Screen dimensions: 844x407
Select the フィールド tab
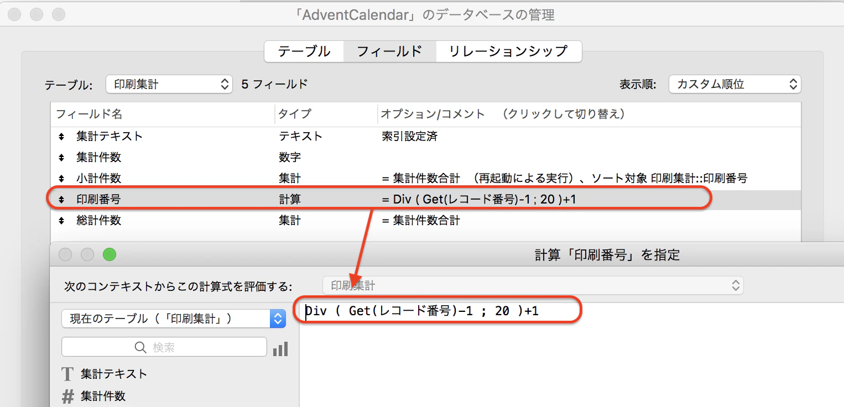[x=389, y=51]
